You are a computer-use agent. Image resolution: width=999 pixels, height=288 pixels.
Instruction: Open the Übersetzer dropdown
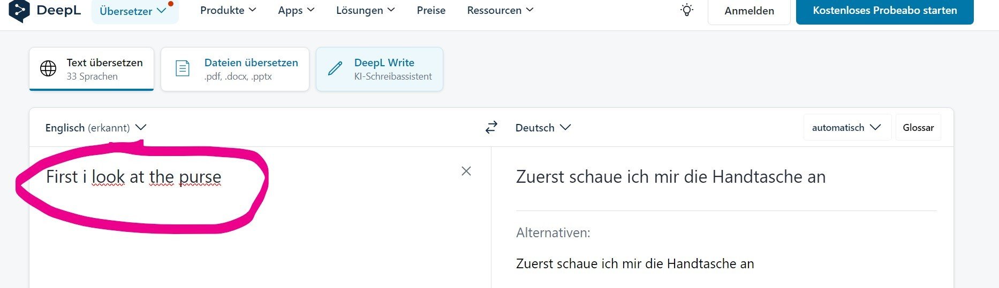pos(134,11)
